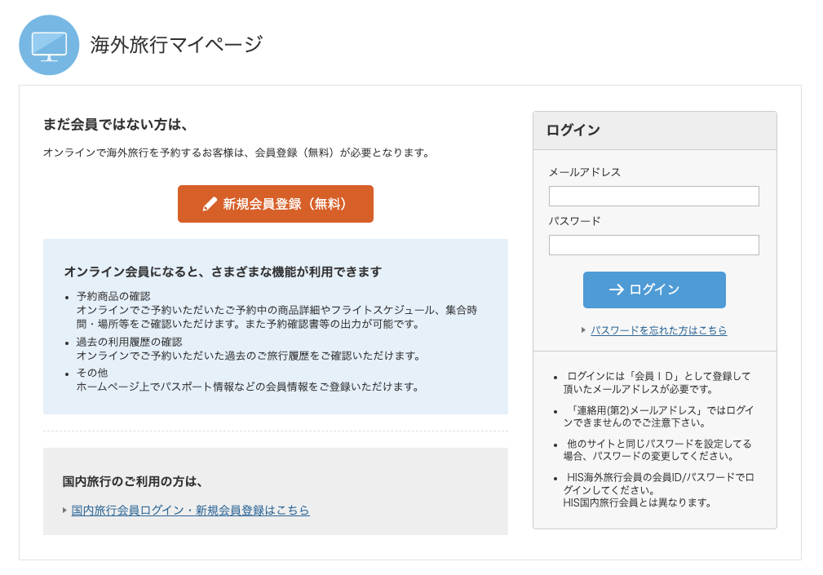The width and height of the screenshot is (823, 575).
Task: Click the small triangle before 国内旅行会員ログイン link
Action: pyautogui.click(x=64, y=511)
